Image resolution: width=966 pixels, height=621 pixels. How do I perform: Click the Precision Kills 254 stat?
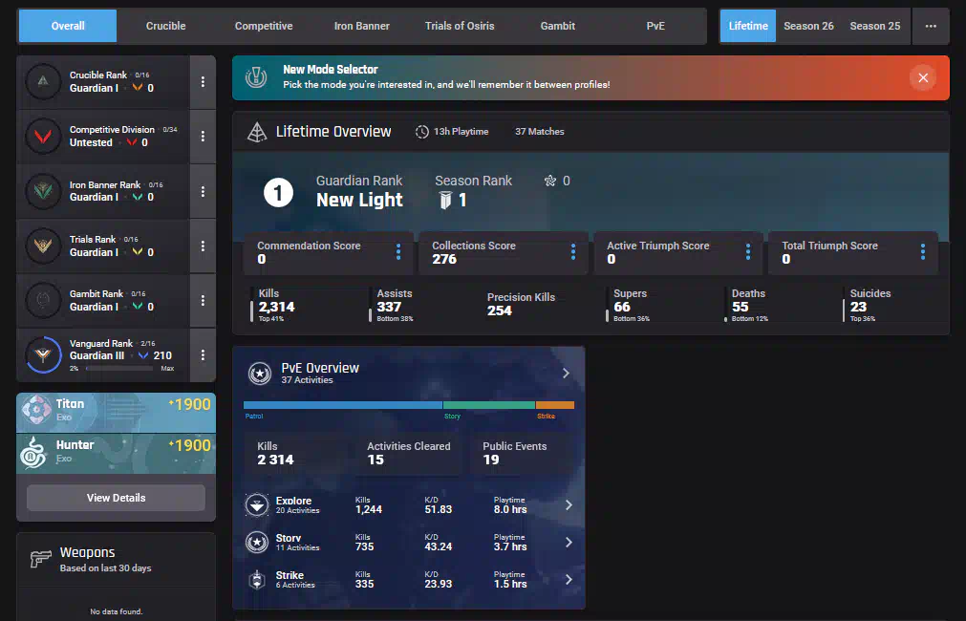[x=521, y=305]
